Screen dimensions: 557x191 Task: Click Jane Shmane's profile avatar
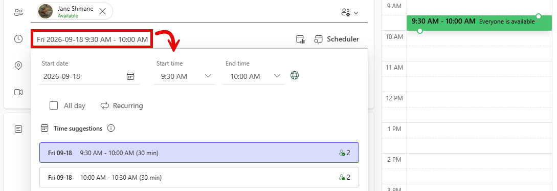tap(46, 11)
